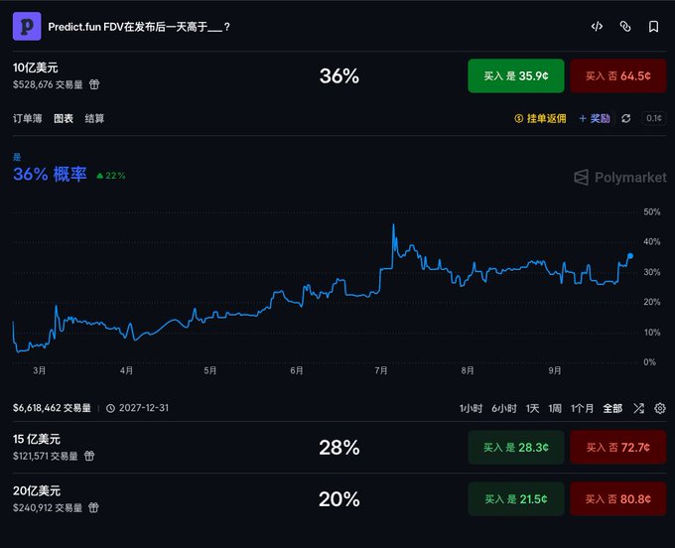Click the Predict.fun purple logo
Screen dimensions: 675x548
tap(27, 26)
